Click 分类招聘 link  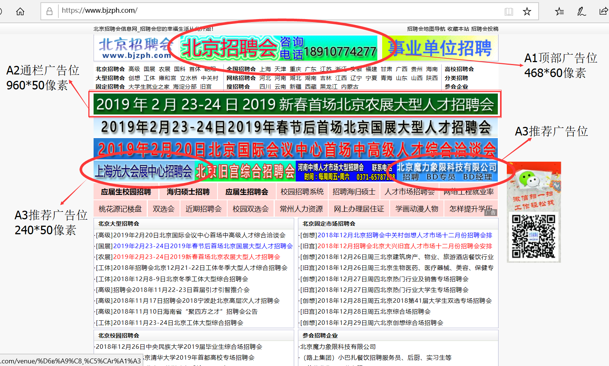click(x=456, y=78)
